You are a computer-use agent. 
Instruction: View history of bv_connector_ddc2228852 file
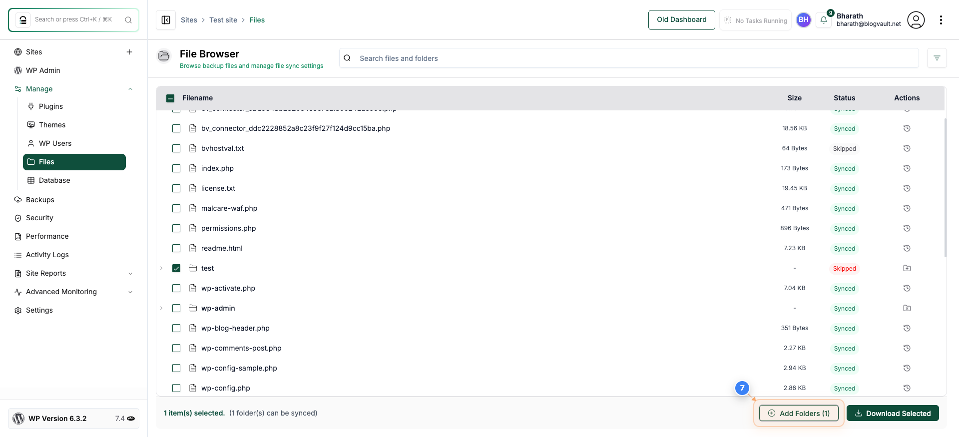pyautogui.click(x=907, y=128)
